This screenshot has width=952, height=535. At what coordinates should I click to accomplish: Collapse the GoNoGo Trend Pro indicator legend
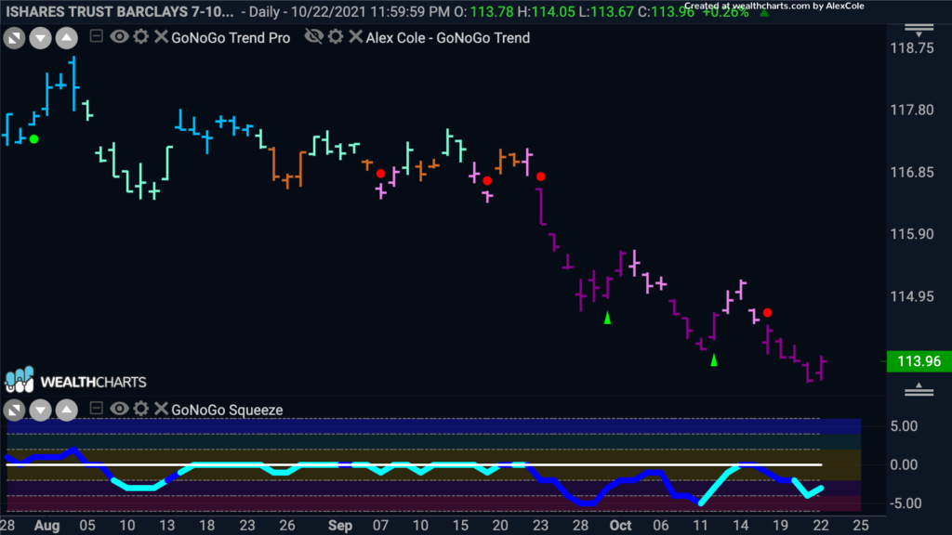click(x=96, y=36)
